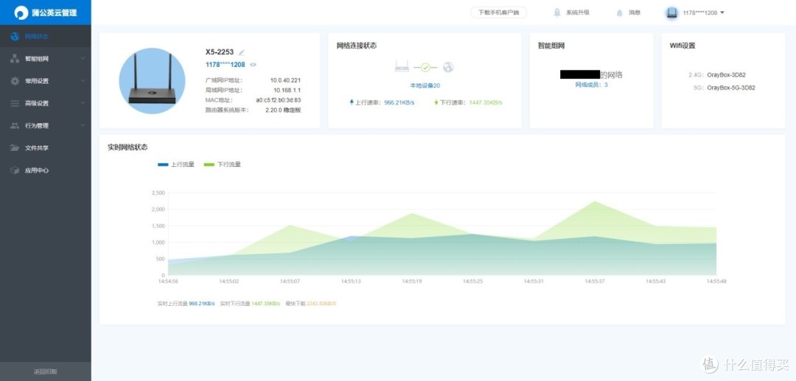This screenshot has height=381, width=796.
Task: Click the 常用设置 gear icon
Action: [x=15, y=81]
